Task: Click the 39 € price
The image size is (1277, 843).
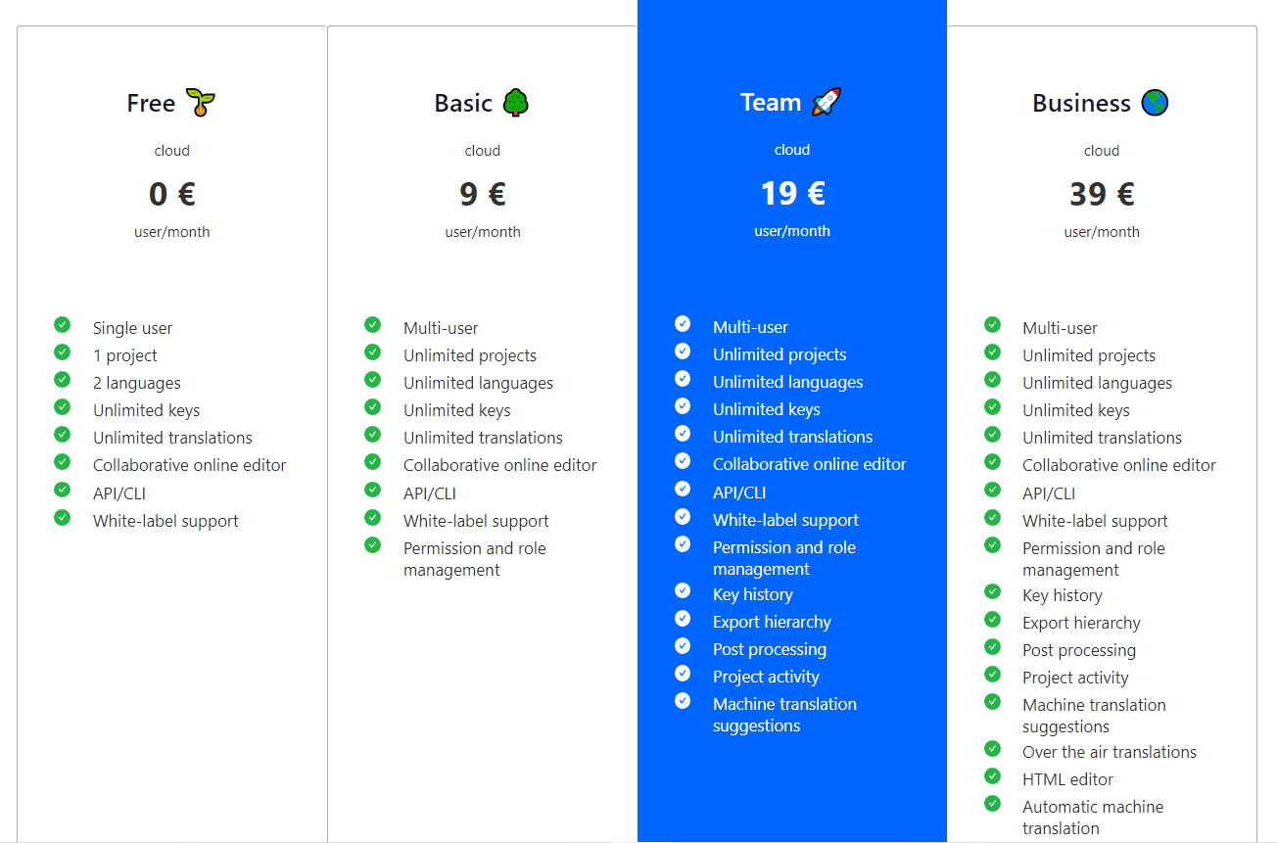Action: (x=1102, y=195)
